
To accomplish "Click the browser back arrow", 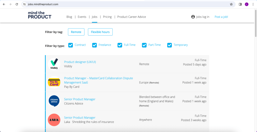I will [x=4, y=4].
